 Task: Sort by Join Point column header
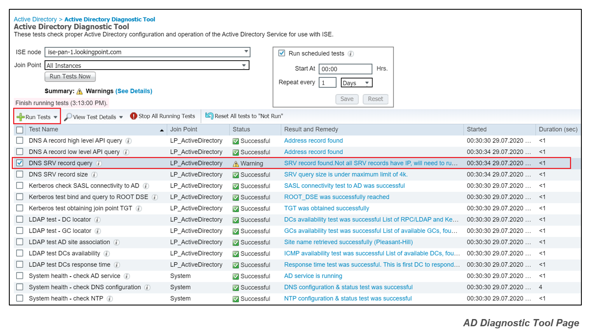[184, 129]
